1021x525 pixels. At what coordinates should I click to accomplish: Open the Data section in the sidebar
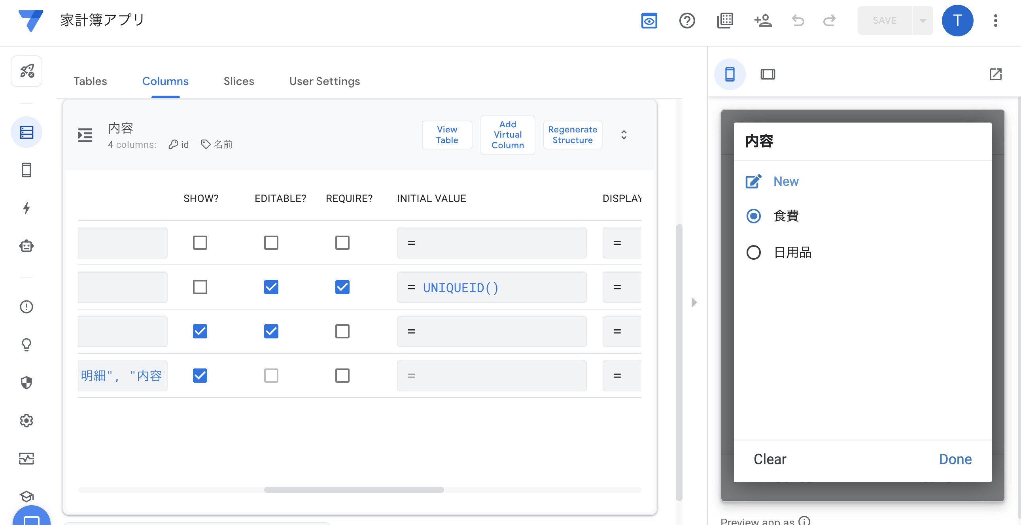click(x=26, y=132)
